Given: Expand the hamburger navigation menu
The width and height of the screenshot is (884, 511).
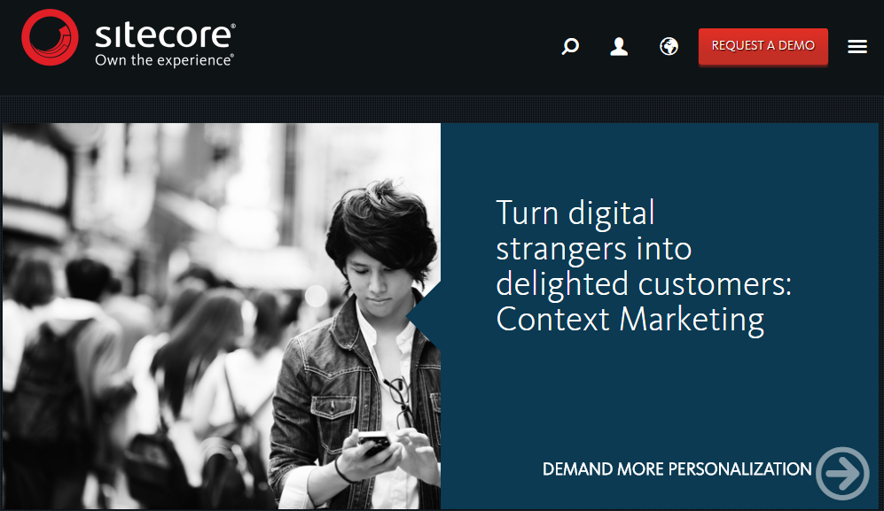Looking at the screenshot, I should (857, 47).
